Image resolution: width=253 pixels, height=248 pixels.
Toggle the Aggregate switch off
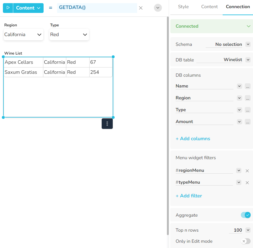coord(246,215)
